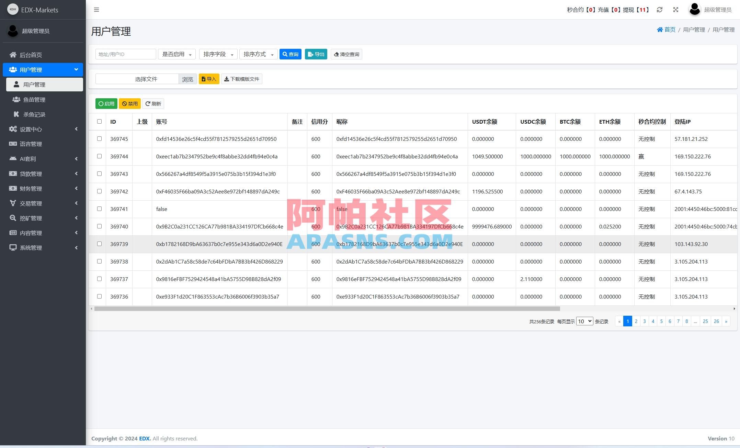Open the 语言管理 sidebar item

click(x=31, y=144)
